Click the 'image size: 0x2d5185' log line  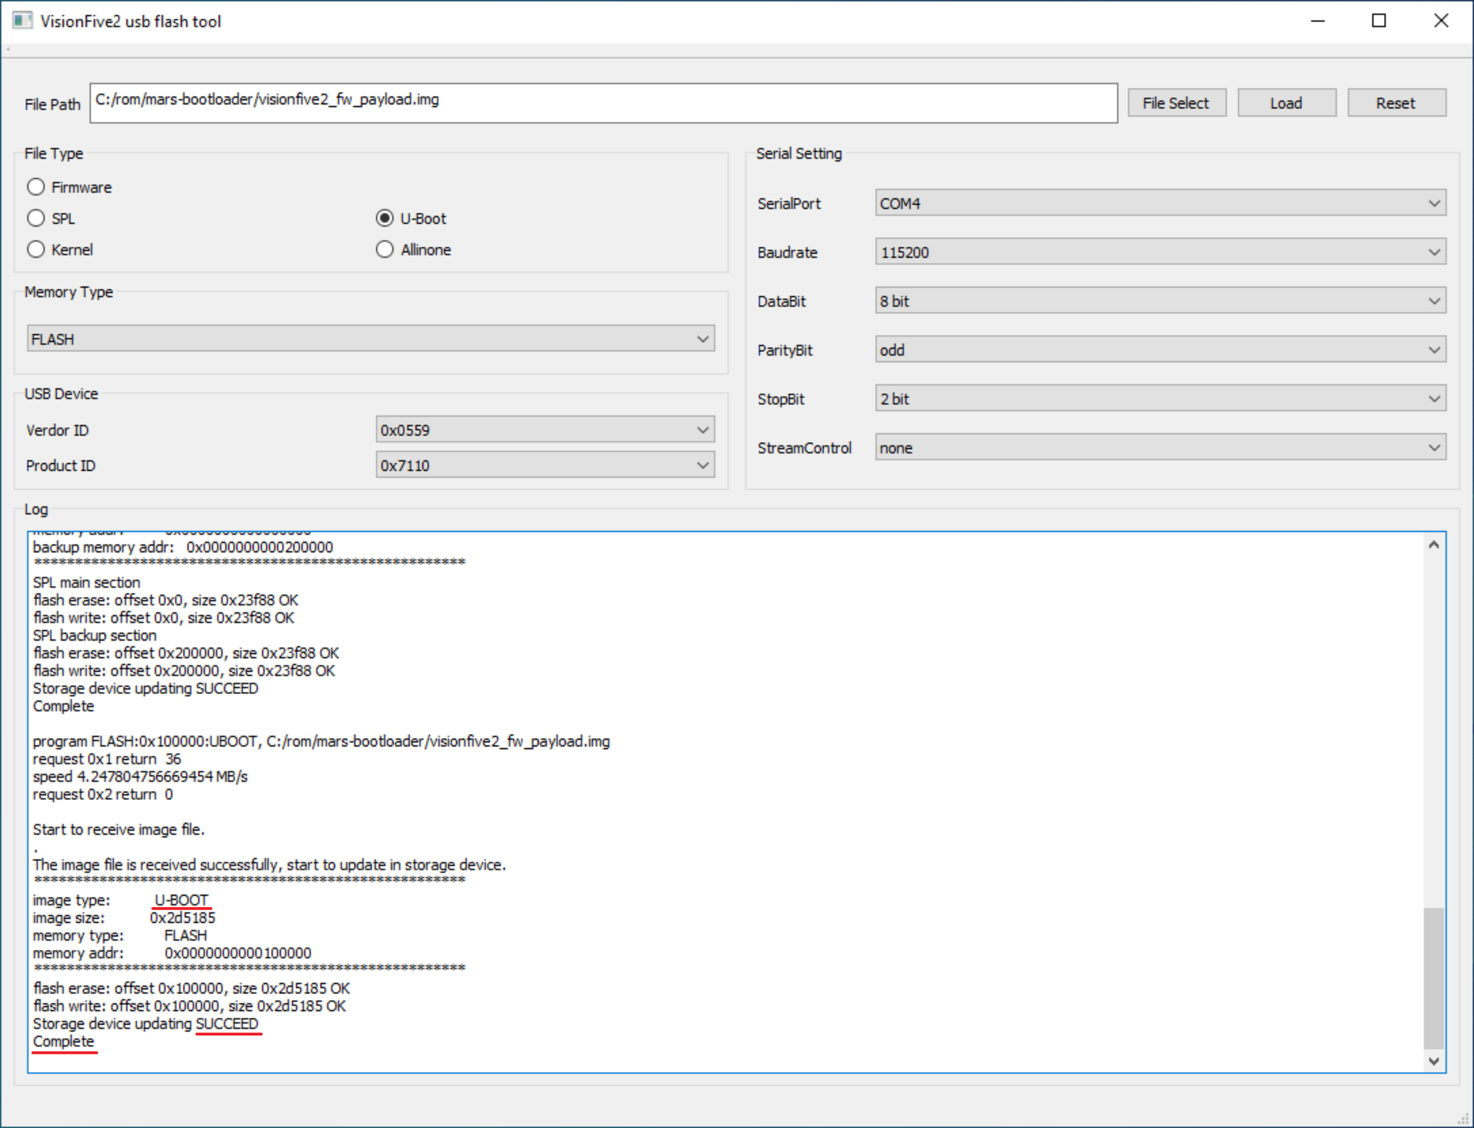124,917
